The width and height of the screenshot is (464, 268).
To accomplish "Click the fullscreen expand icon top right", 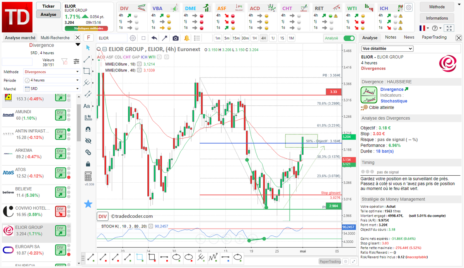I will [x=449, y=28].
